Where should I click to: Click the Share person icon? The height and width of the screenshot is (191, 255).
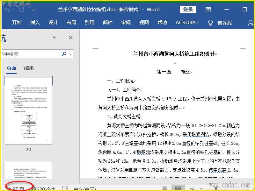coord(251,23)
